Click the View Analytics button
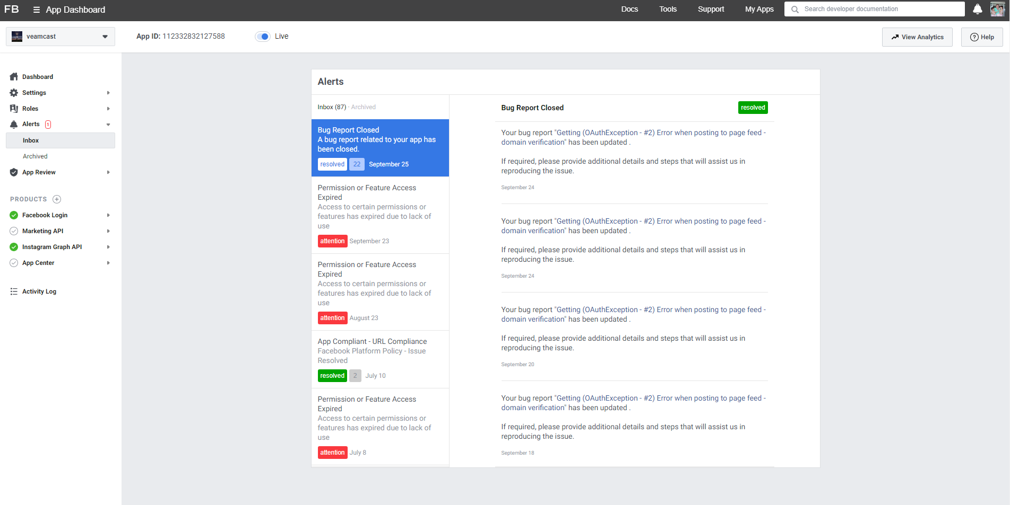The width and height of the screenshot is (1010, 505). pyautogui.click(x=917, y=37)
